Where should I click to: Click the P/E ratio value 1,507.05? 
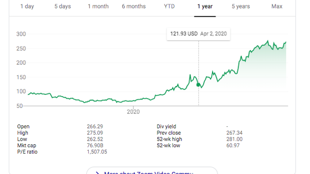97,152
